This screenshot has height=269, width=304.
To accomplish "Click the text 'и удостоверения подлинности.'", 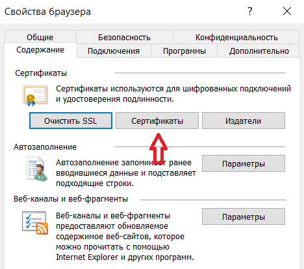I will [x=115, y=99].
